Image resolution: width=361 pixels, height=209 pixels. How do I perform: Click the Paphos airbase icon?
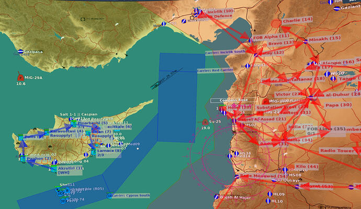23,159
